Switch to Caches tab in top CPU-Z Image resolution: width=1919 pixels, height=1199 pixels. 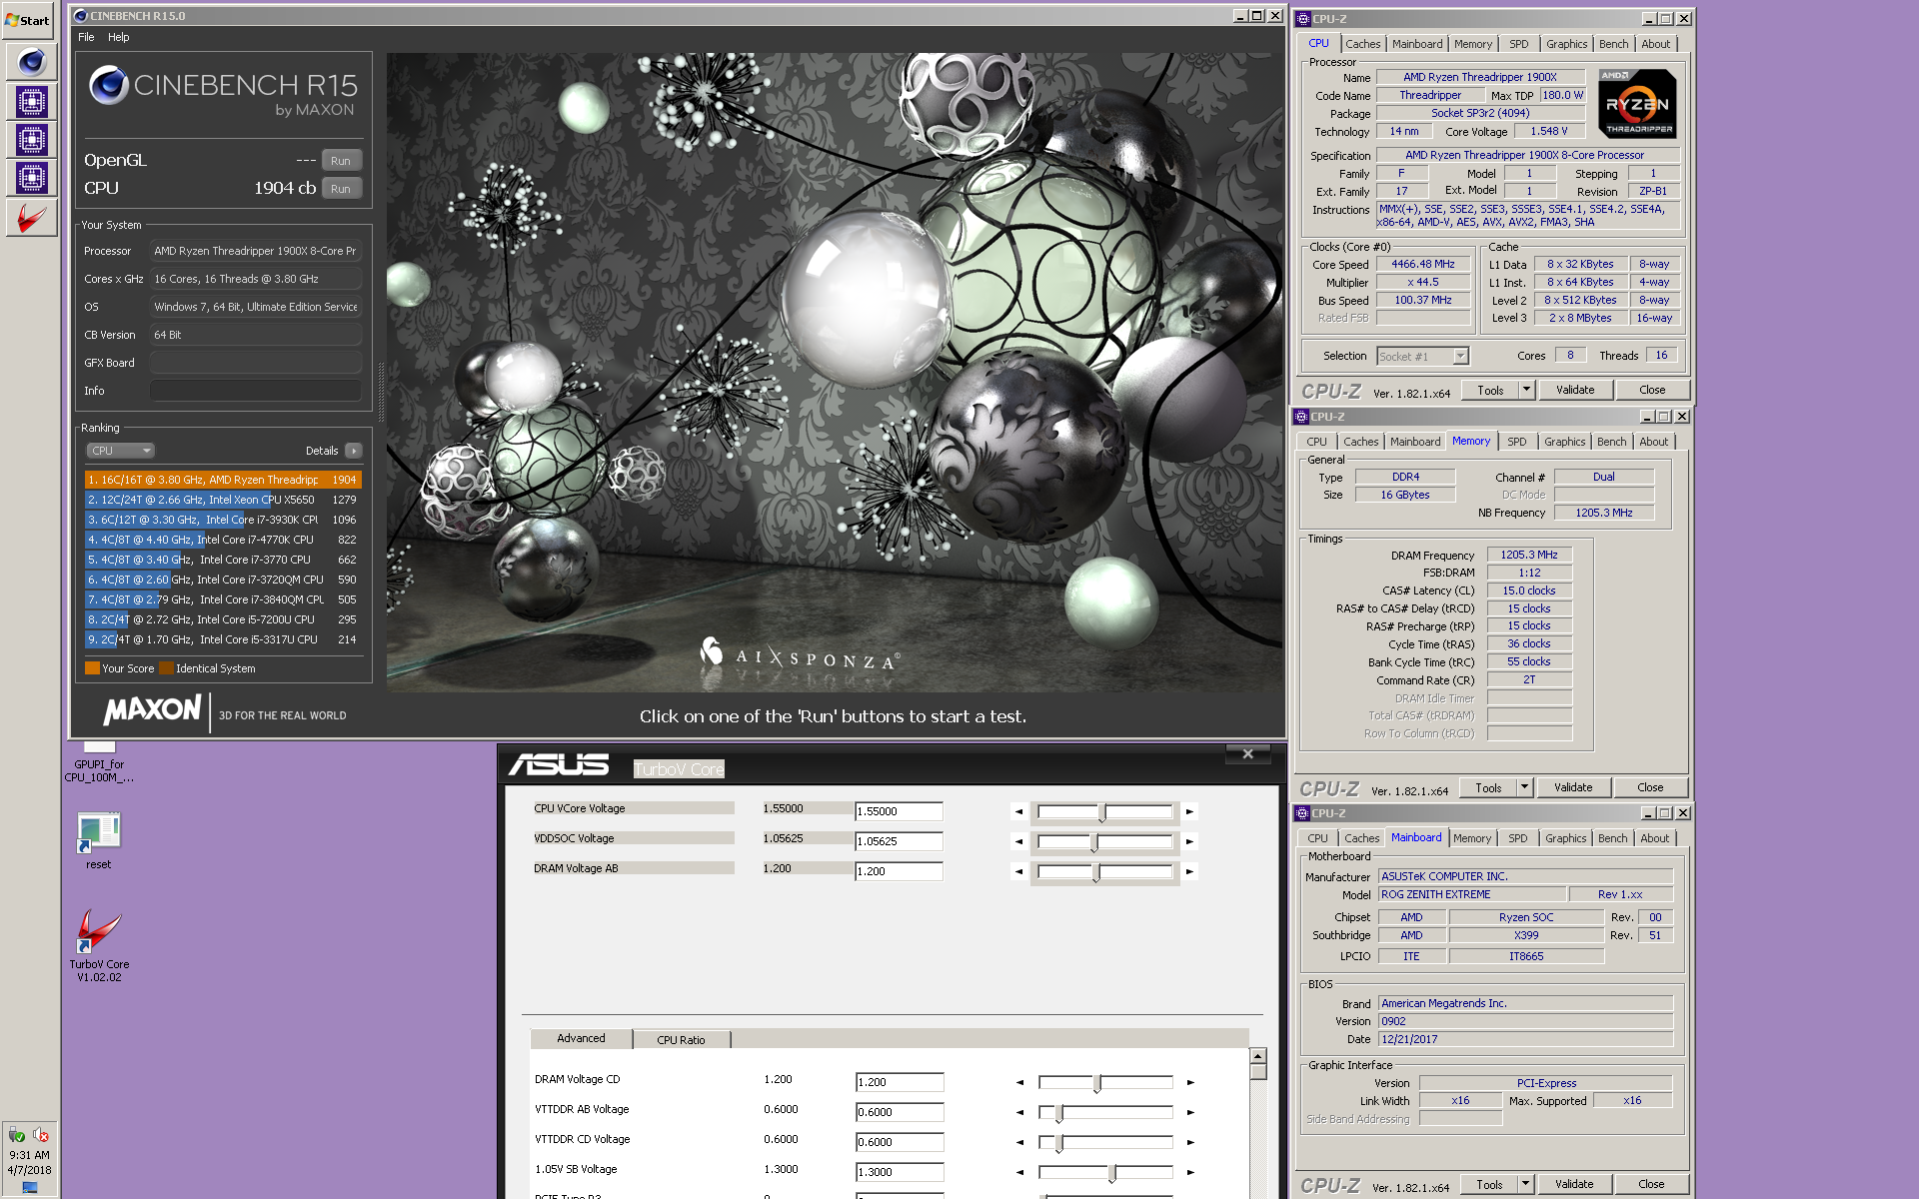pos(1362,44)
